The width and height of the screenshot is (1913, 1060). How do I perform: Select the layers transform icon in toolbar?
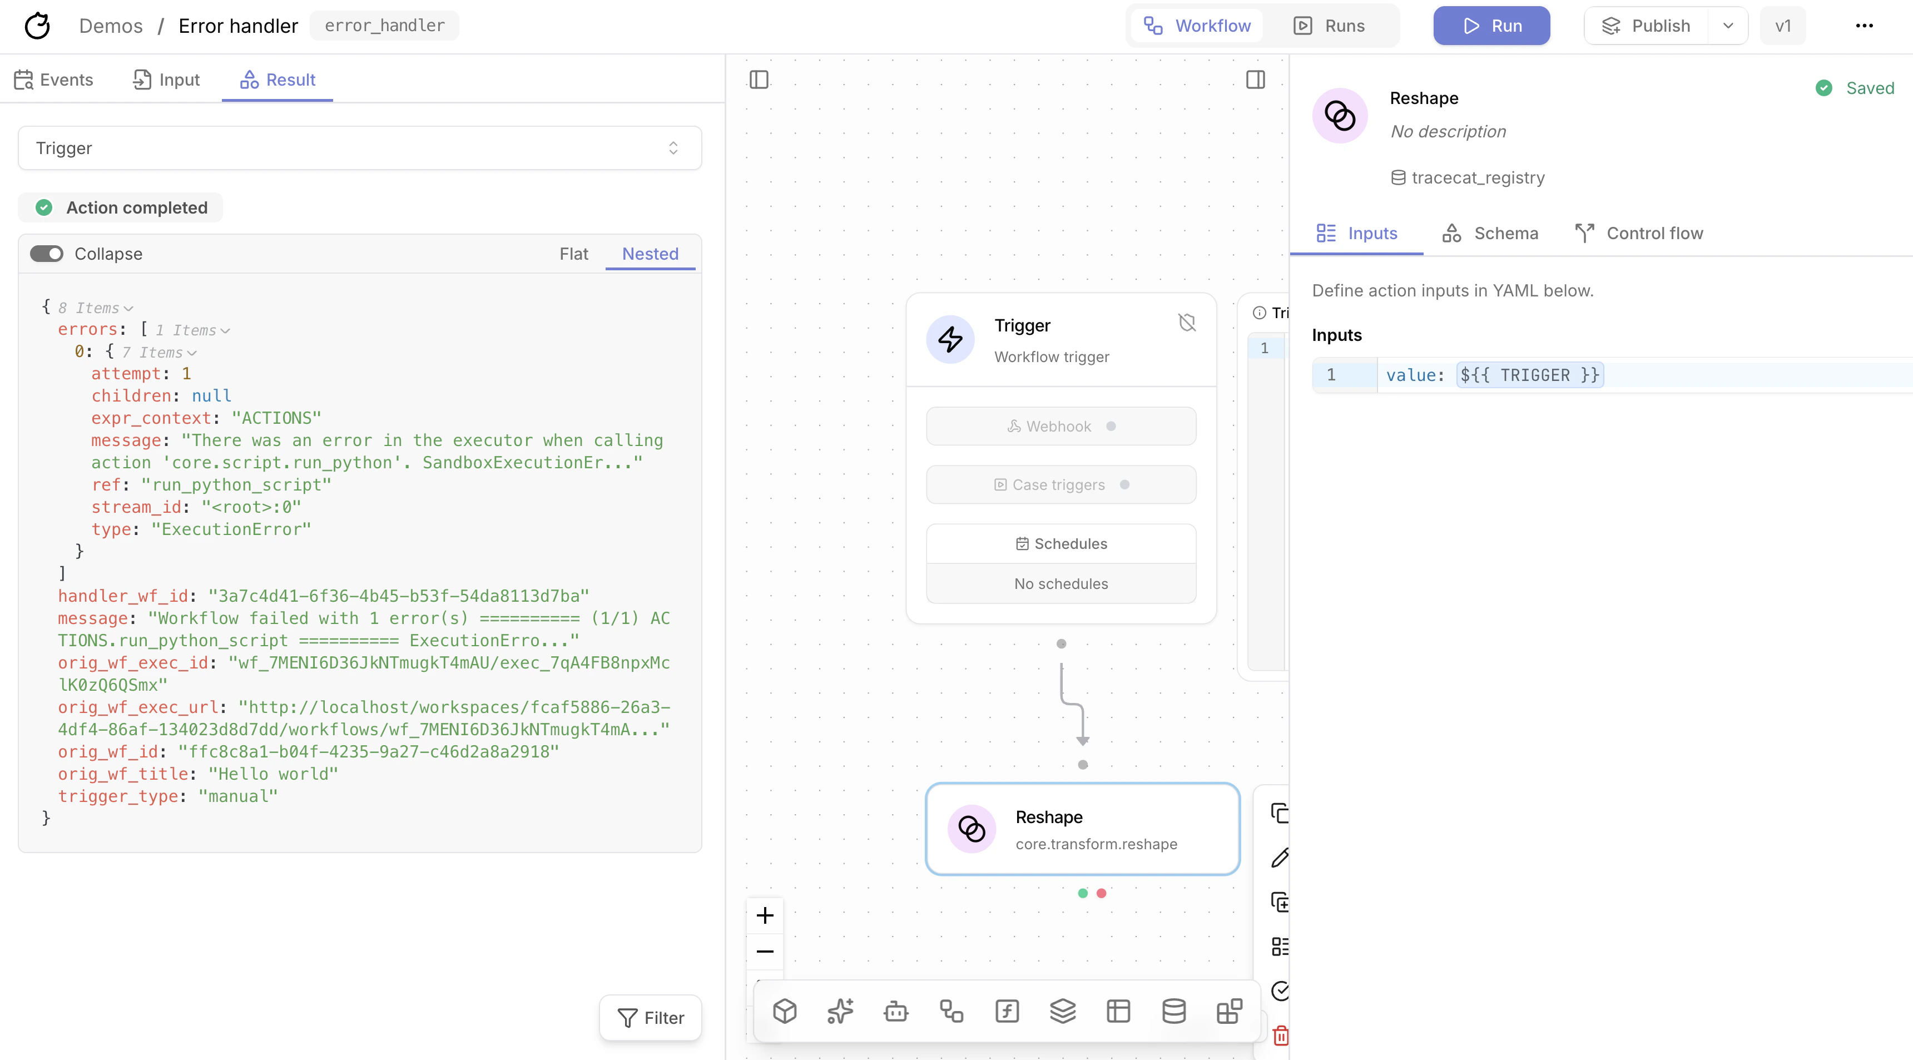click(x=1063, y=1011)
